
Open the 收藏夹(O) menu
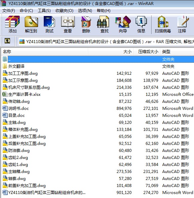[64, 11]
